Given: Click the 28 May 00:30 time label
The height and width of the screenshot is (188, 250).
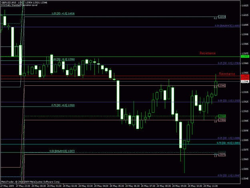Looking at the screenshot, I should [x=39, y=186].
